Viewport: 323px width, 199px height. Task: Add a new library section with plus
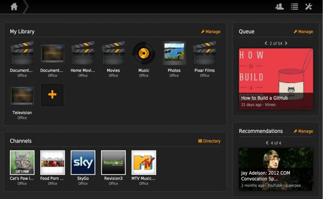[x=52, y=95]
